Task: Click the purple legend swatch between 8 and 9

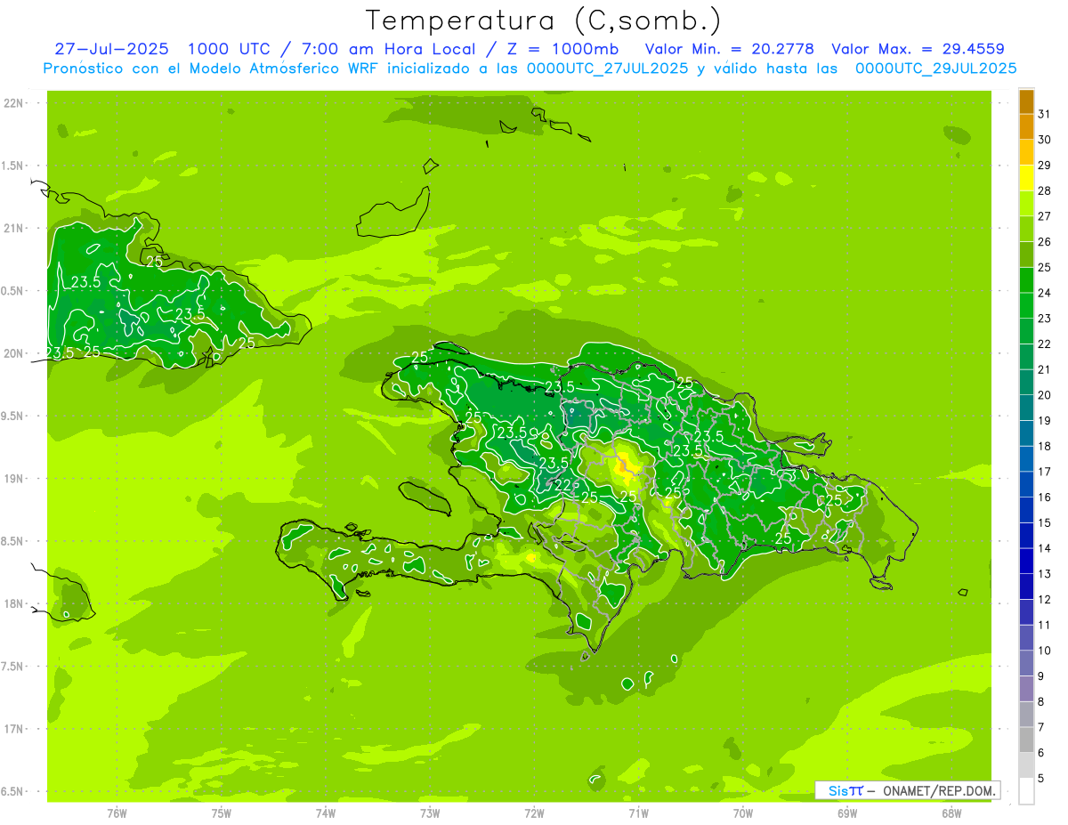Action: (1026, 689)
